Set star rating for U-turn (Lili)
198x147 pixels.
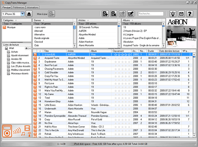coord(122,55)
